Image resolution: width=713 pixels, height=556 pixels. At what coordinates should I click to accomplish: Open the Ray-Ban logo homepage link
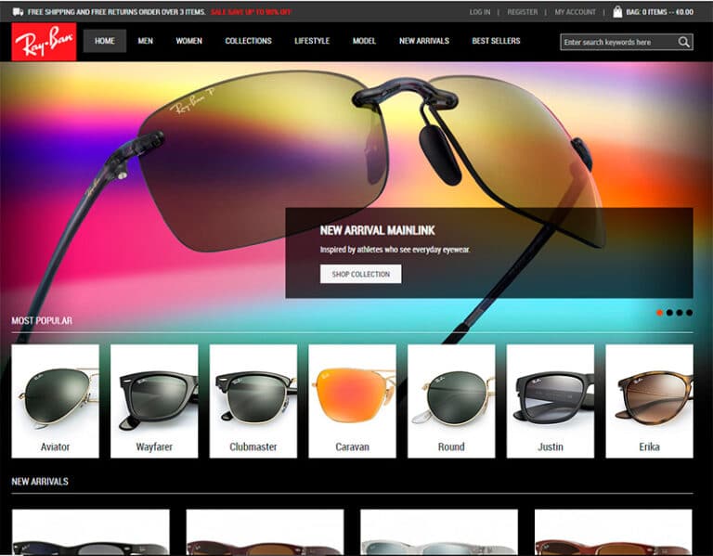click(x=45, y=42)
